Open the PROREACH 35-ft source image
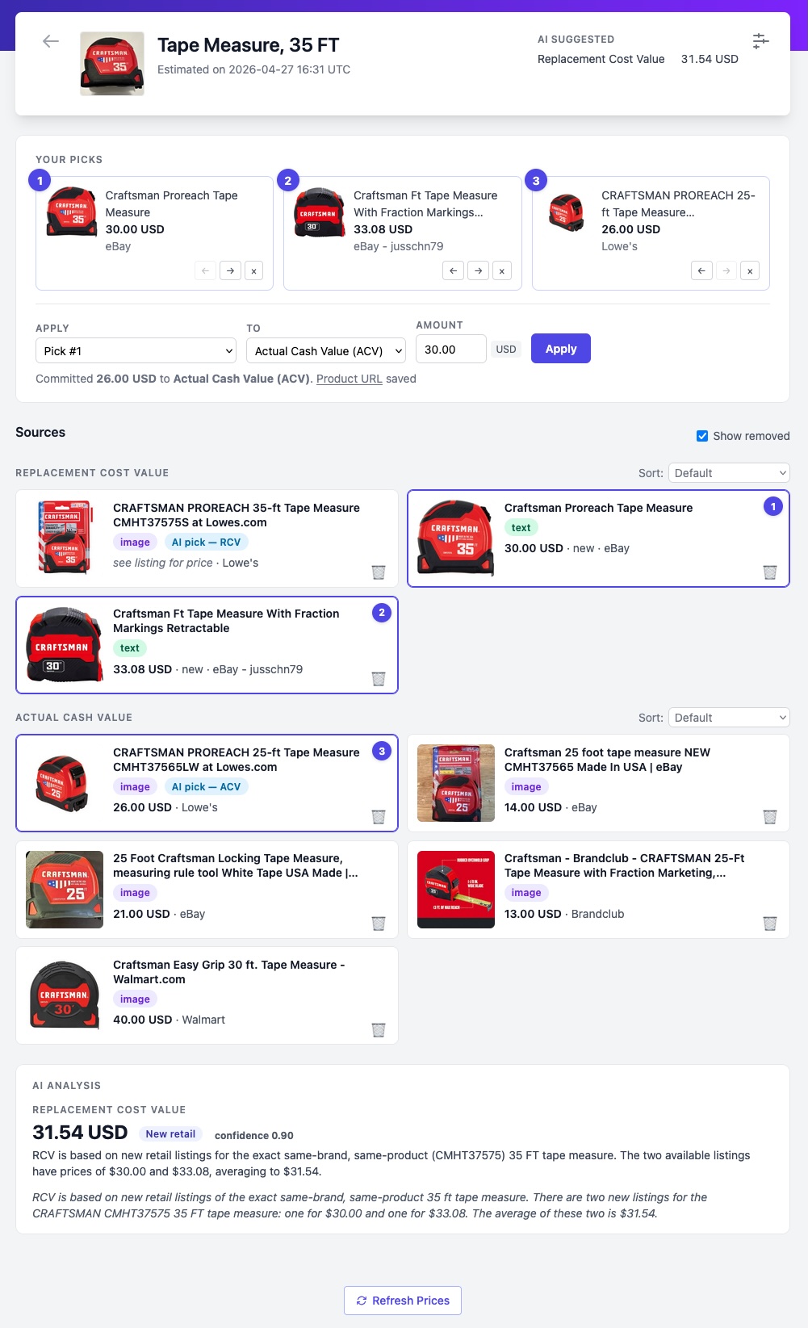The width and height of the screenshot is (808, 1328). pos(65,538)
